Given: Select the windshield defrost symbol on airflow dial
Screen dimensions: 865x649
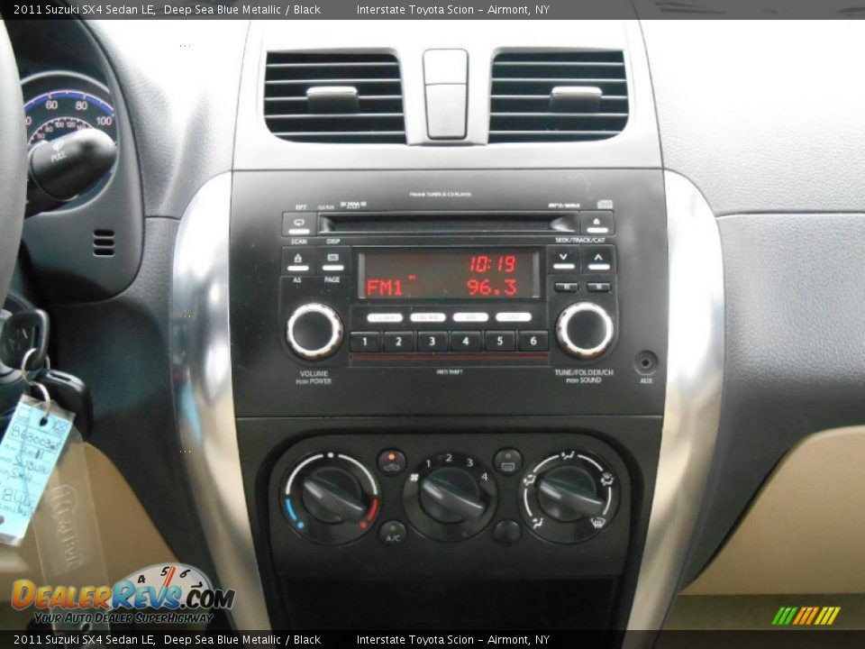Looking at the screenshot, I should [597, 520].
